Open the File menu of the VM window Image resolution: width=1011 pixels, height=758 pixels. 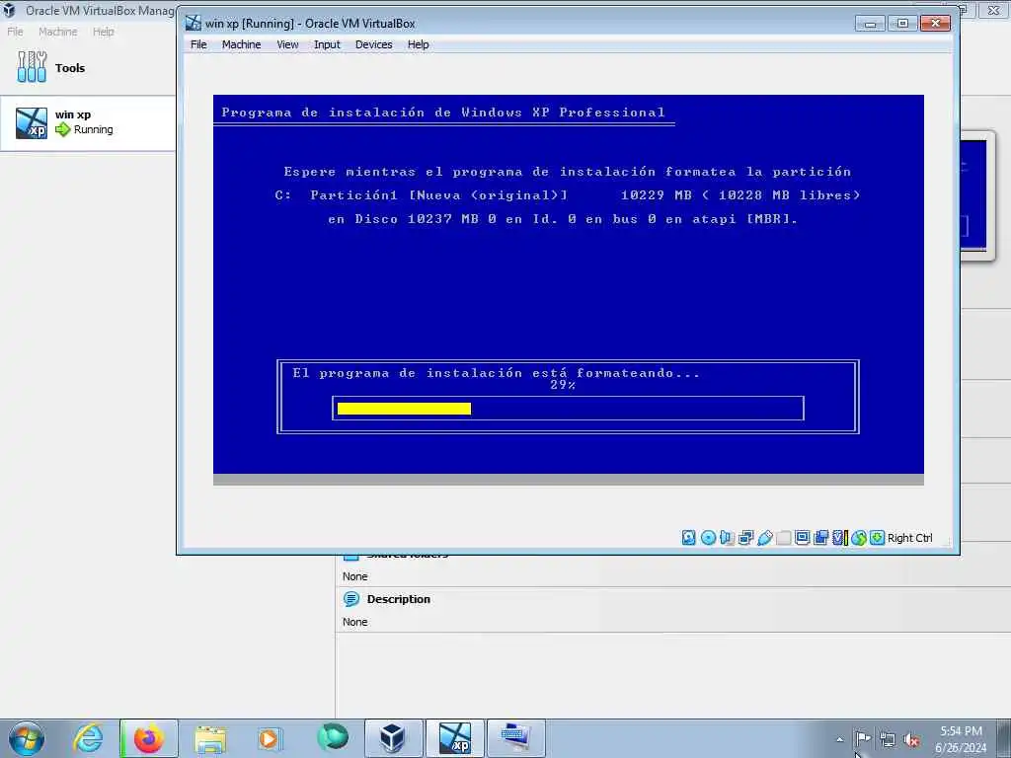click(x=198, y=44)
